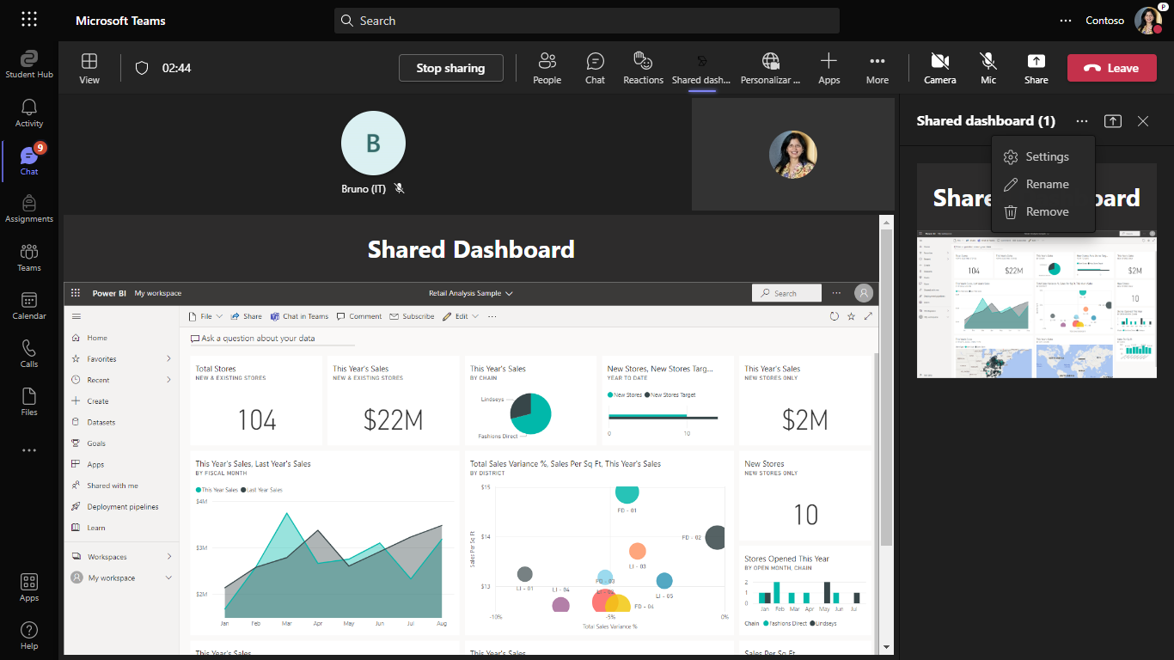The height and width of the screenshot is (660, 1174).
Task: Add Apps to the meeting
Action: 829,68
